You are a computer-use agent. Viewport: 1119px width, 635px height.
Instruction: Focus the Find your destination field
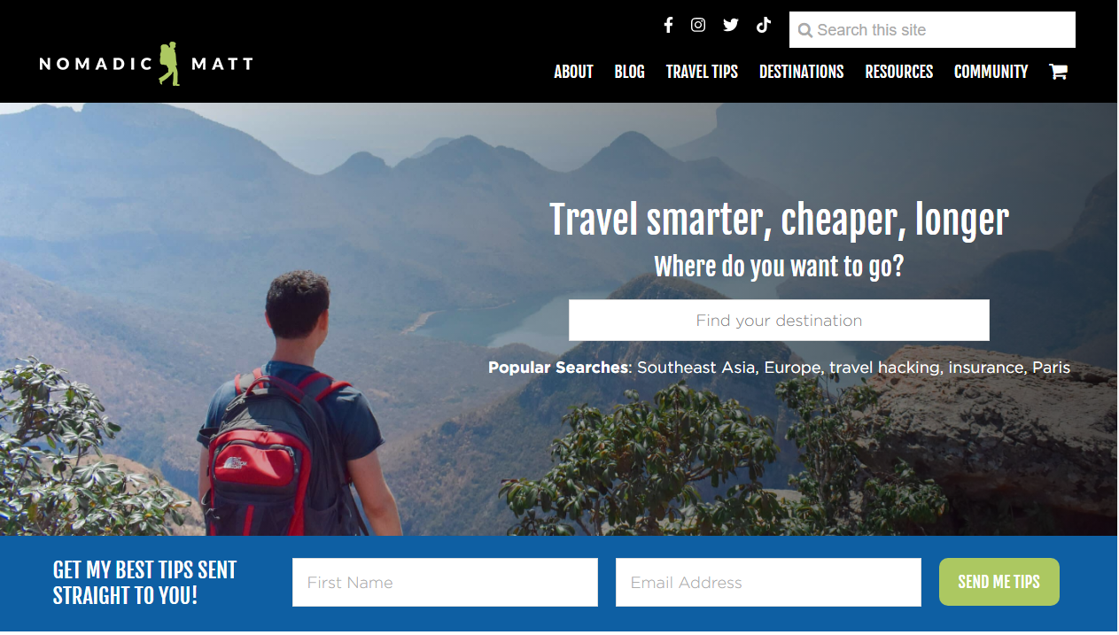pos(779,320)
